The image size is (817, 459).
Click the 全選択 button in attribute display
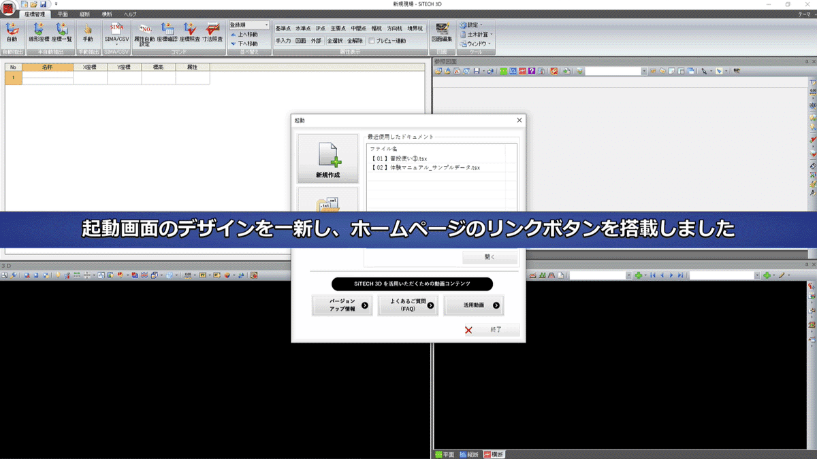click(x=334, y=41)
